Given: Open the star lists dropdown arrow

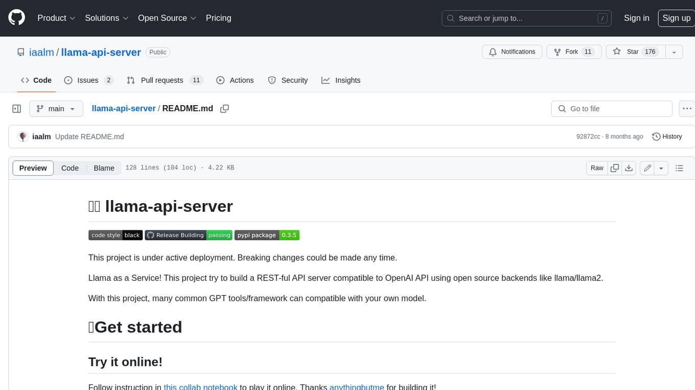Looking at the screenshot, I should 674,52.
